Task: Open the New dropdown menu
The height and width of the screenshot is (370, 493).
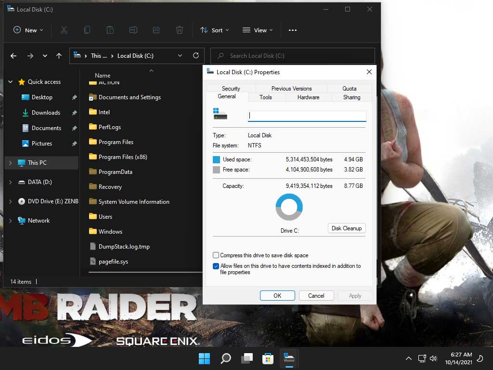Action: pos(28,30)
